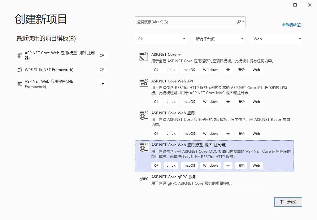The width and height of the screenshot is (317, 220).
Task: Click the gRPC template icon
Action: 144,179
